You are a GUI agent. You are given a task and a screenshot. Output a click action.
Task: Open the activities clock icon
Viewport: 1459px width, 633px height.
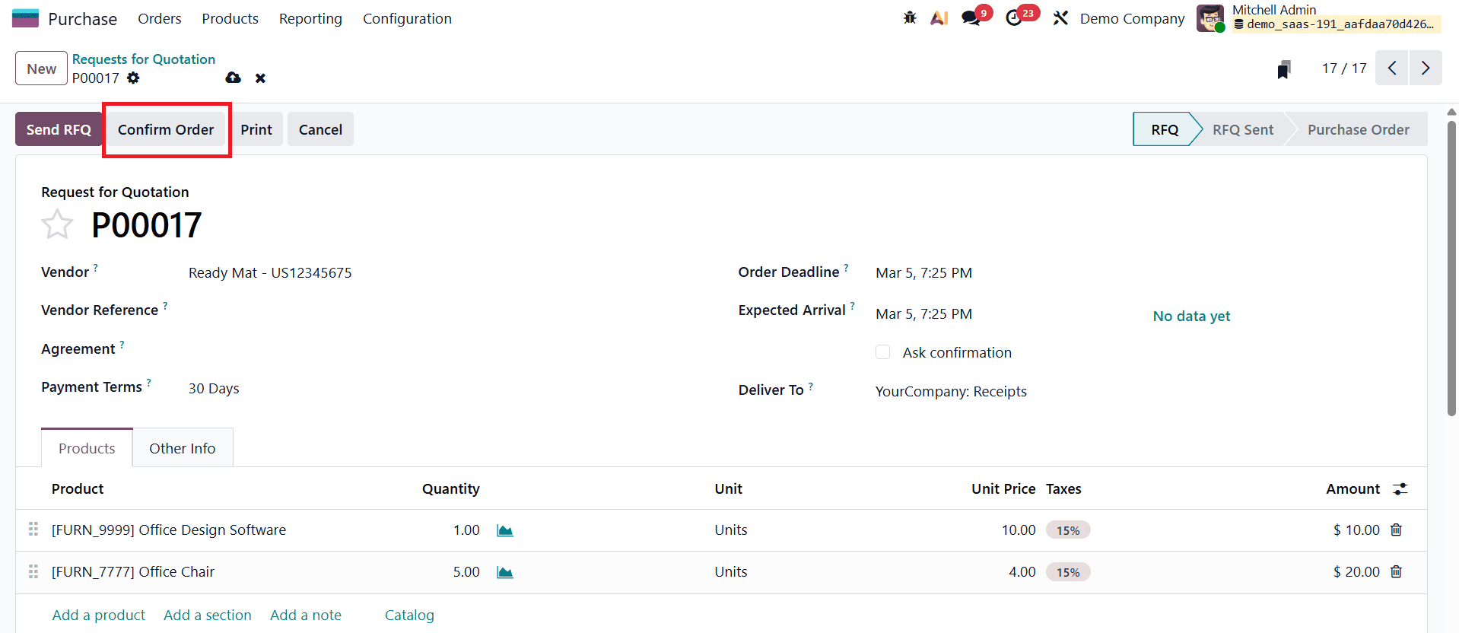point(1014,18)
